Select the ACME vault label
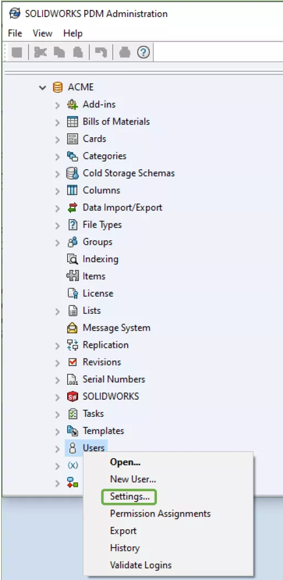The height and width of the screenshot is (580, 283). pyautogui.click(x=80, y=87)
